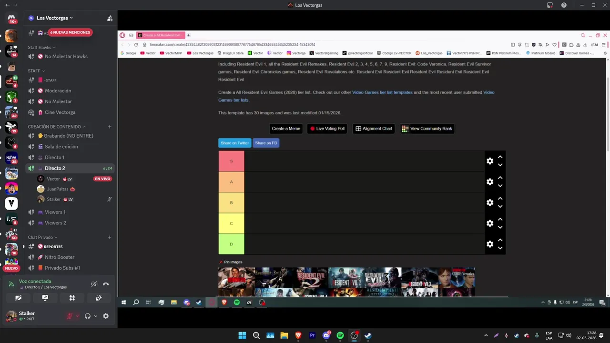Open Los Vectorgas server menu

pyautogui.click(x=55, y=18)
